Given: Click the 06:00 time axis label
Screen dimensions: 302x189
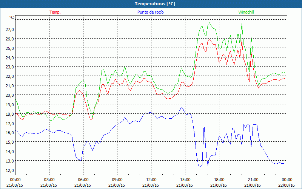Looking at the screenshot, I should (x=83, y=180).
